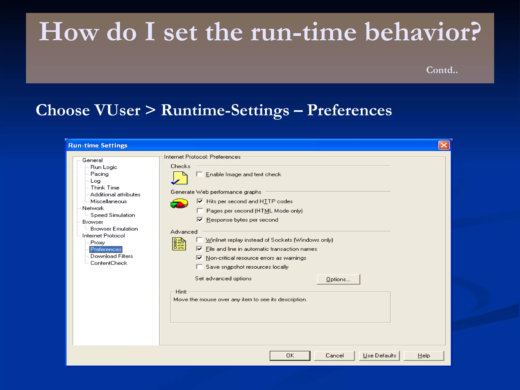The height and width of the screenshot is (390, 520).
Task: Click the Checks section note icon
Action: pos(179,178)
